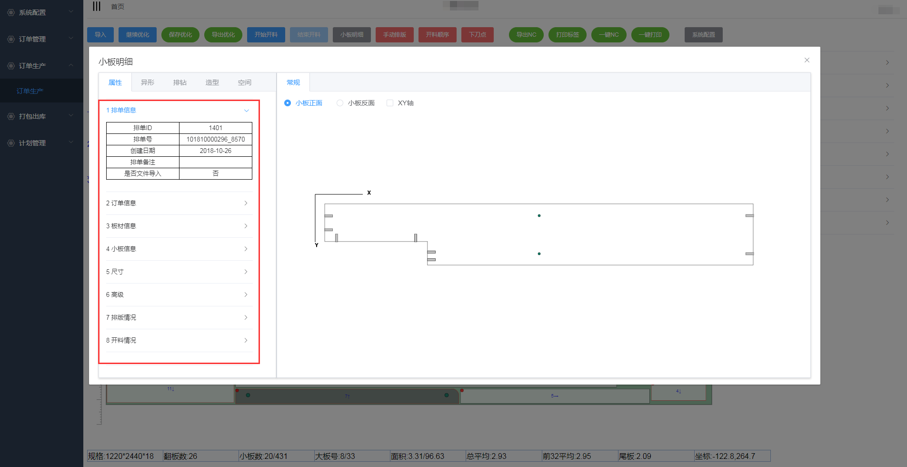
Task: Click the 导入 button
Action: tap(100, 35)
